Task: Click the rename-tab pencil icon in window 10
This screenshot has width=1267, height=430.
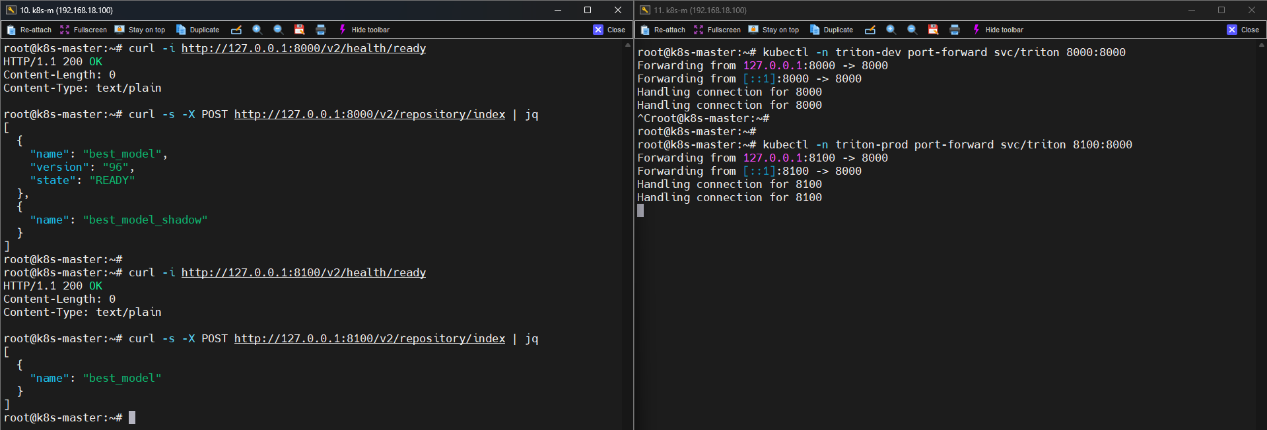Action: [236, 30]
